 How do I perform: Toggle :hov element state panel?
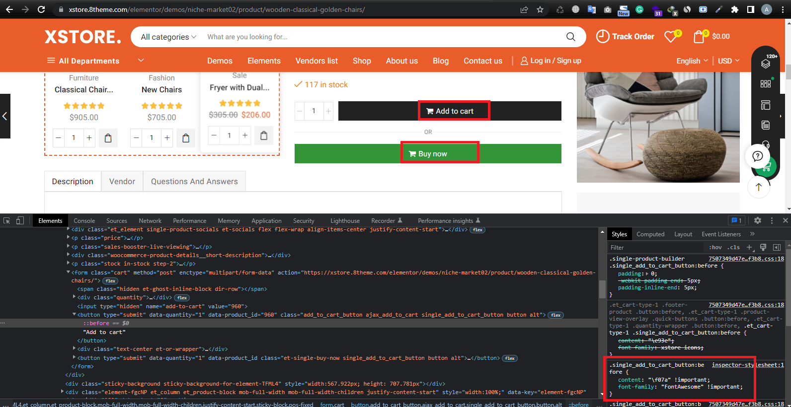pyautogui.click(x=715, y=247)
